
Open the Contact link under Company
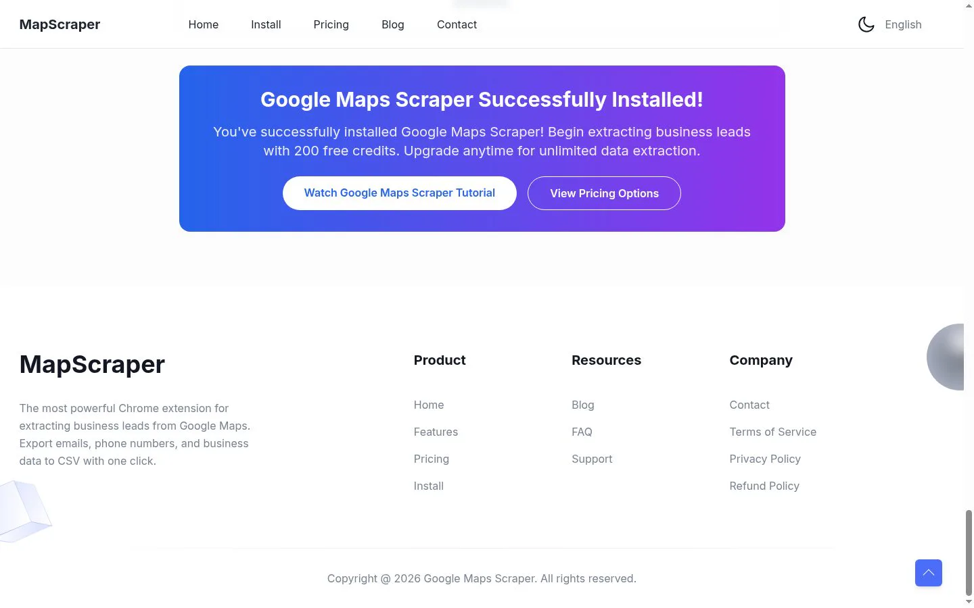(x=749, y=405)
